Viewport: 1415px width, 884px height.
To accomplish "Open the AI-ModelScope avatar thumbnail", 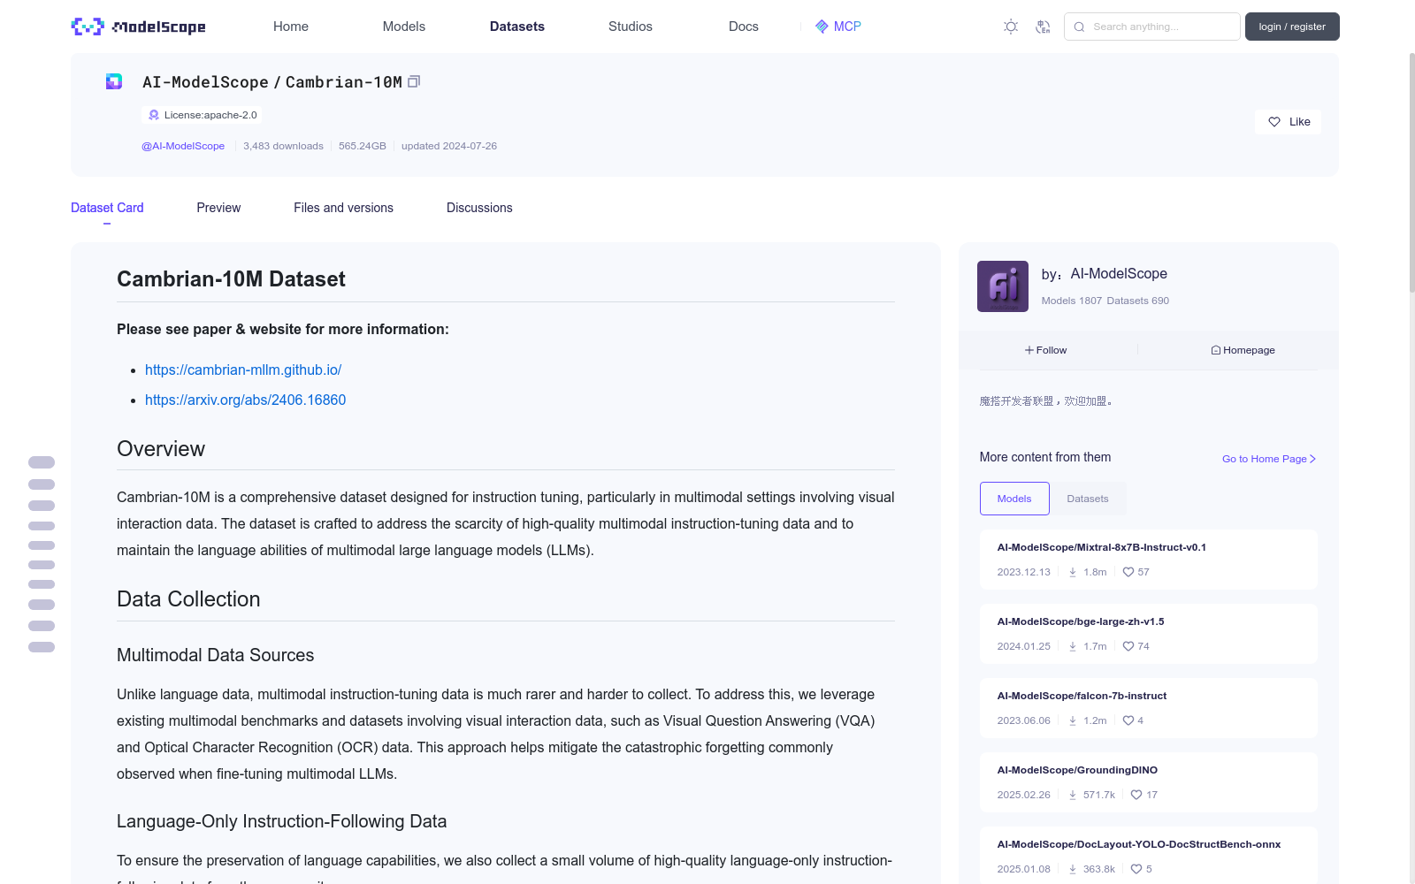I will 1003,286.
